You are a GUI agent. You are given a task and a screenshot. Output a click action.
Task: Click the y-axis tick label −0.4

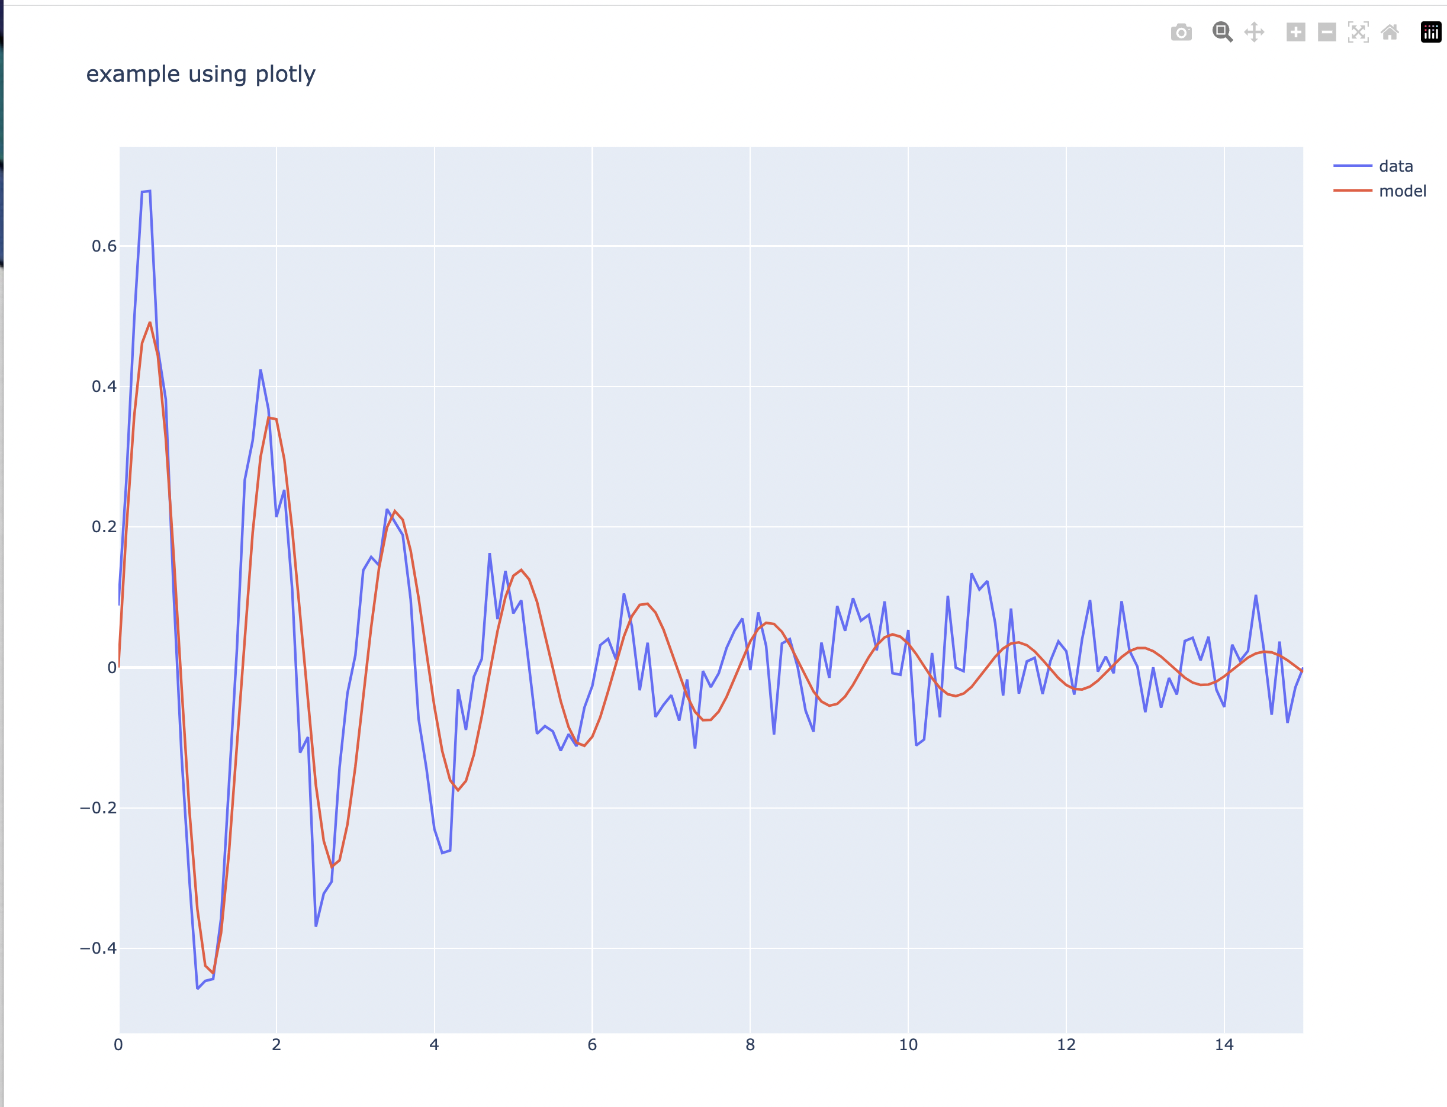[98, 948]
